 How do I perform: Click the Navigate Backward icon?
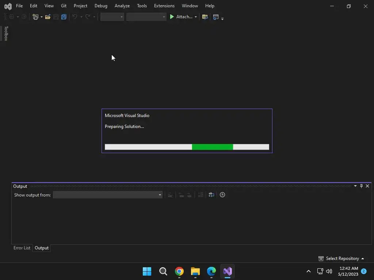[11, 17]
